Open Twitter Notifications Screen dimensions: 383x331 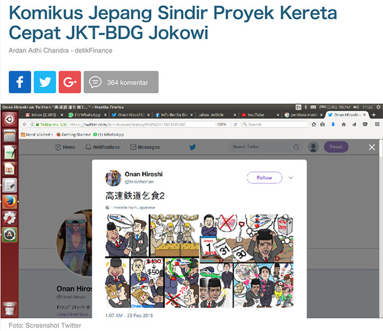tap(103, 147)
